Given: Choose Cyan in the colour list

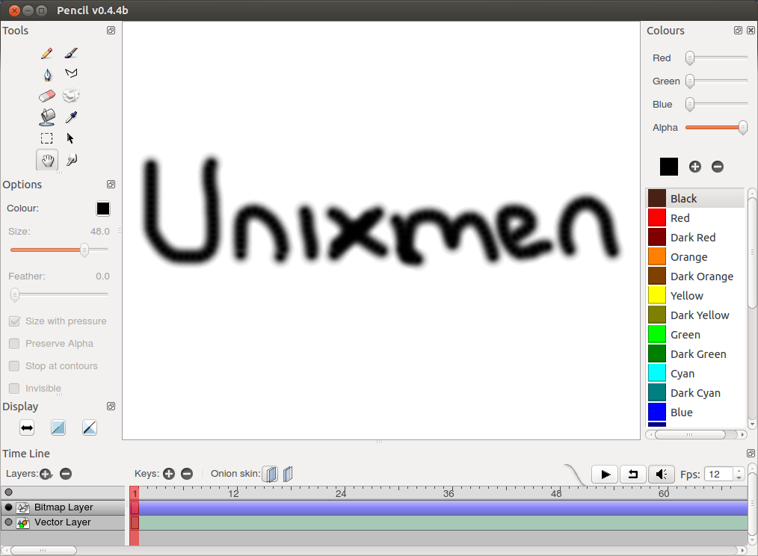Looking at the screenshot, I should (x=695, y=373).
